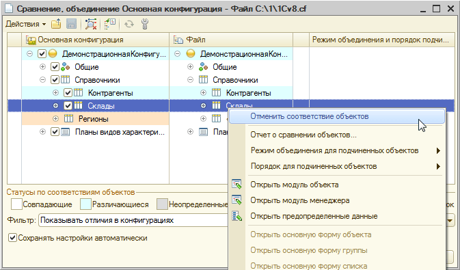Open settings via the wrench icon

click(145, 24)
